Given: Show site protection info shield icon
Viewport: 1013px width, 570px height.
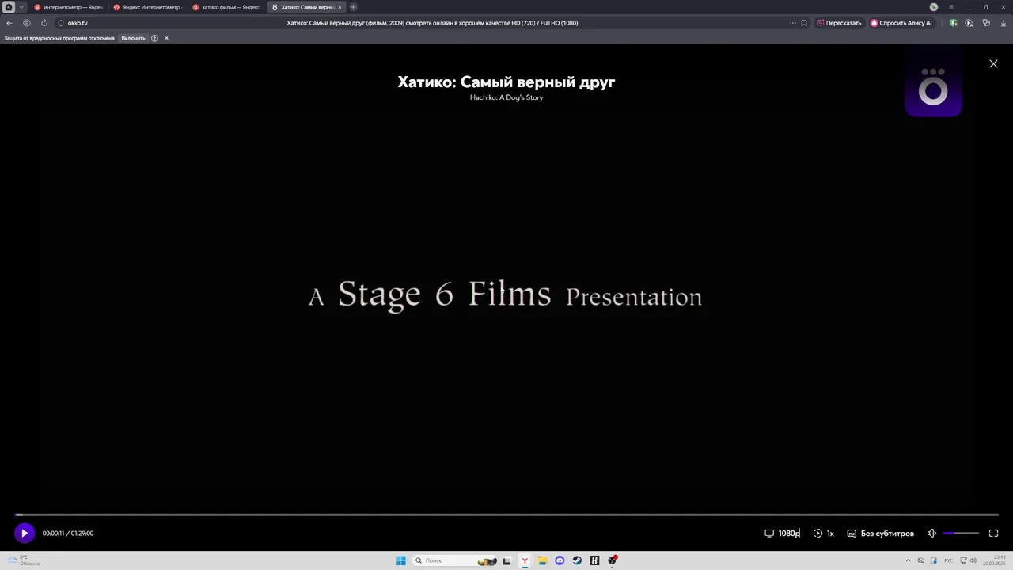Looking at the screenshot, I should pos(61,23).
